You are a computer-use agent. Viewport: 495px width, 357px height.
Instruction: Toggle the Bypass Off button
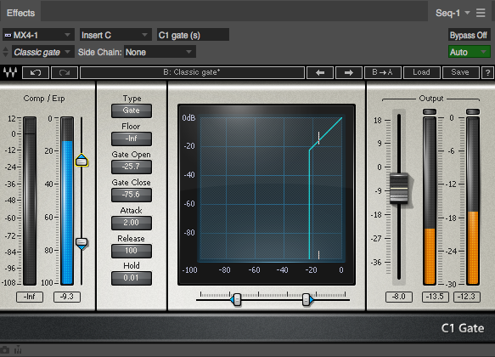pos(469,35)
